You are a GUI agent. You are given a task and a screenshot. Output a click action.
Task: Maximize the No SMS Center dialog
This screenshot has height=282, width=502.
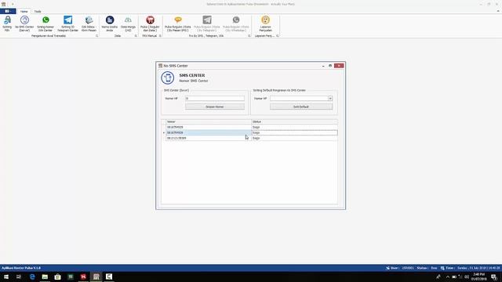coord(330,66)
